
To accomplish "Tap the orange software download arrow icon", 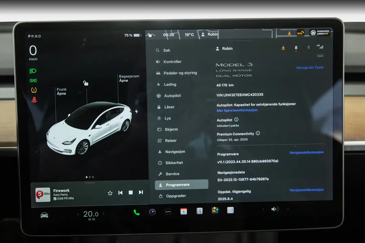I will click(x=283, y=48).
